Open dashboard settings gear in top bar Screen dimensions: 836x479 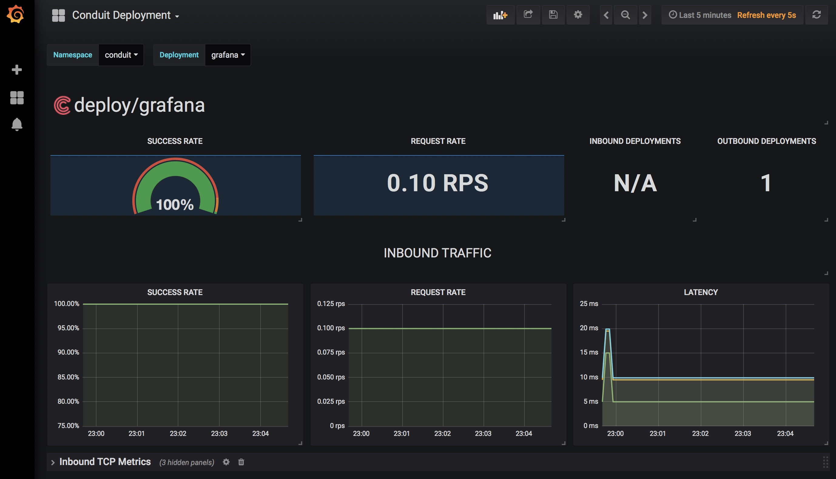click(x=578, y=15)
